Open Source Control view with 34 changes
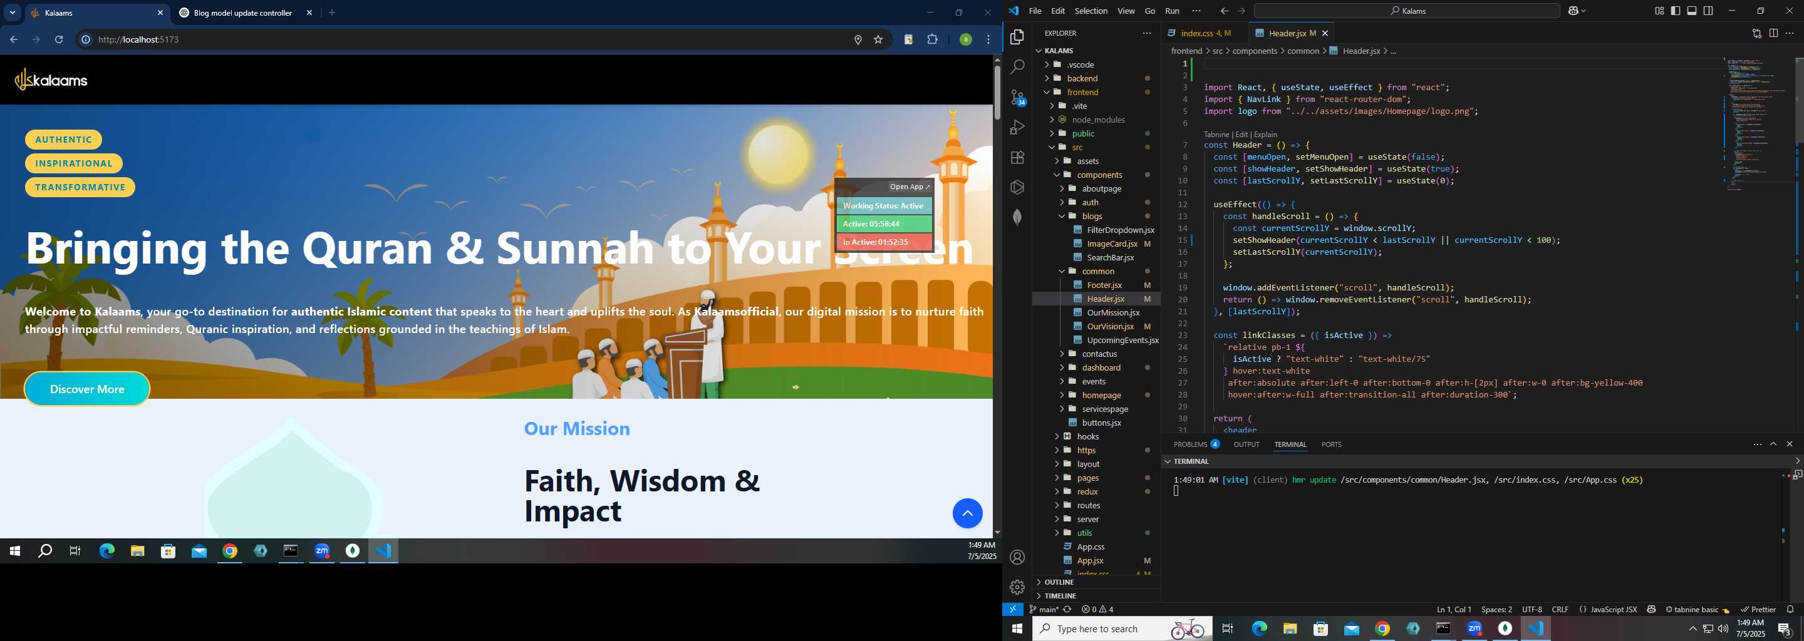Screen dimensions: 1804x641 click(1017, 97)
